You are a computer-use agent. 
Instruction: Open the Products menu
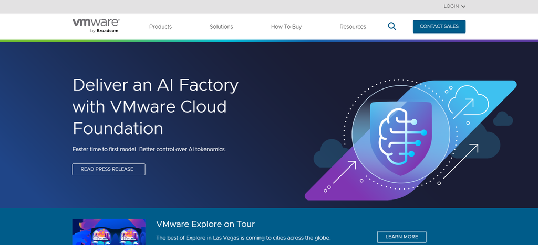160,27
